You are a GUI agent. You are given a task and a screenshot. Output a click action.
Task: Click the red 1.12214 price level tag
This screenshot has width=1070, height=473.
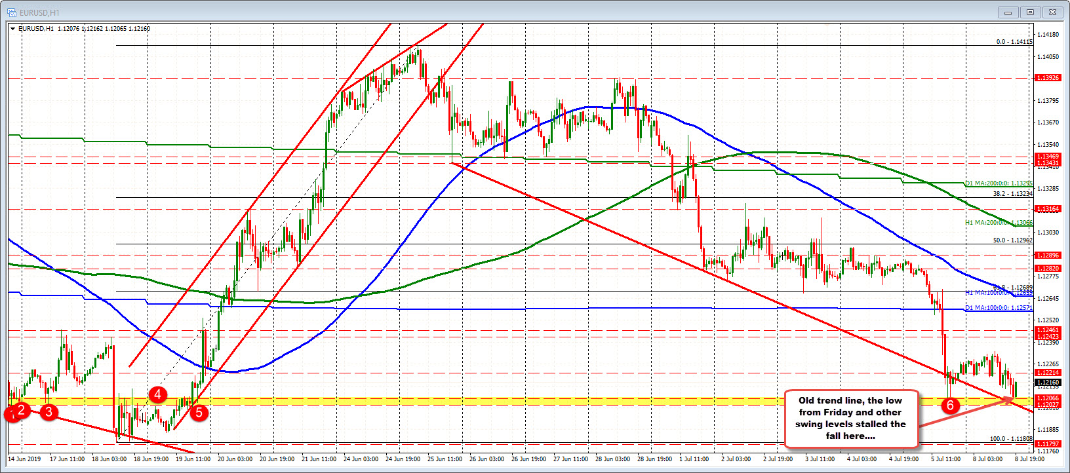click(1048, 373)
